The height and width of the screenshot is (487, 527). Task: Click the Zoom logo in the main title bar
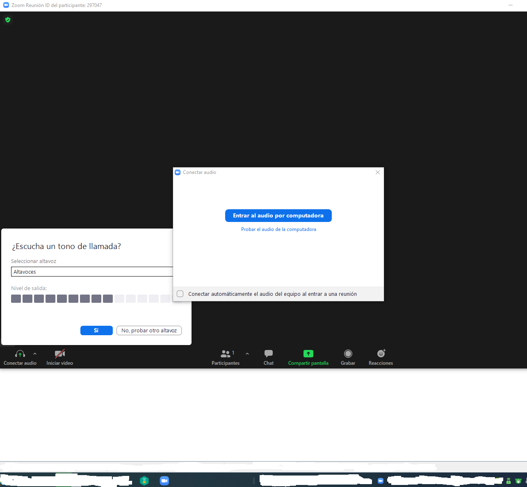pyautogui.click(x=6, y=5)
